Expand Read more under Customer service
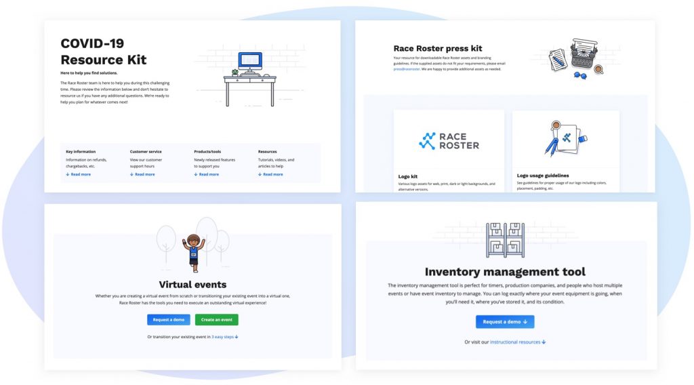 click(142, 174)
